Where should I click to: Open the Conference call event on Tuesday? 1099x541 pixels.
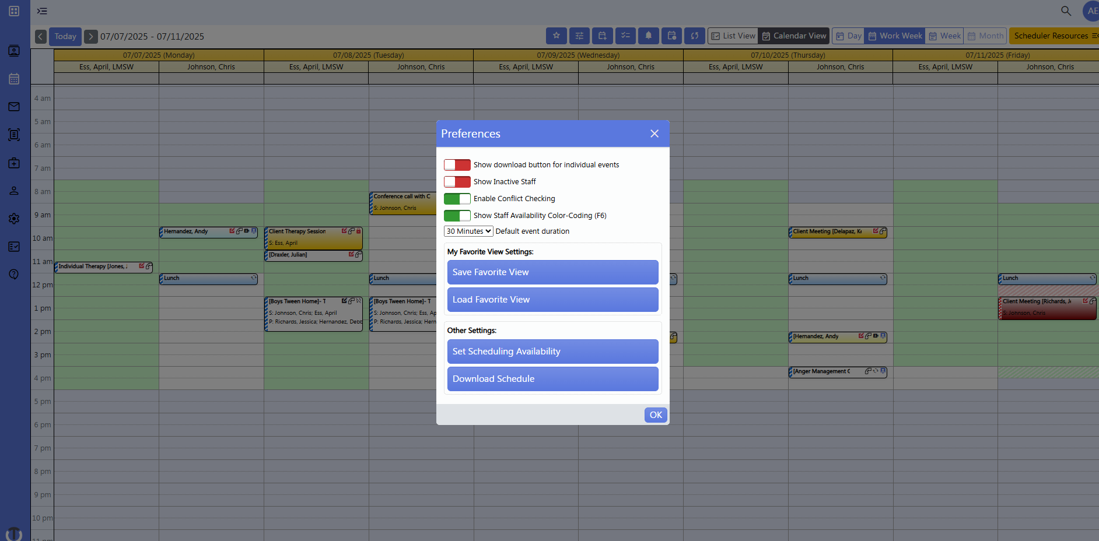click(402, 203)
